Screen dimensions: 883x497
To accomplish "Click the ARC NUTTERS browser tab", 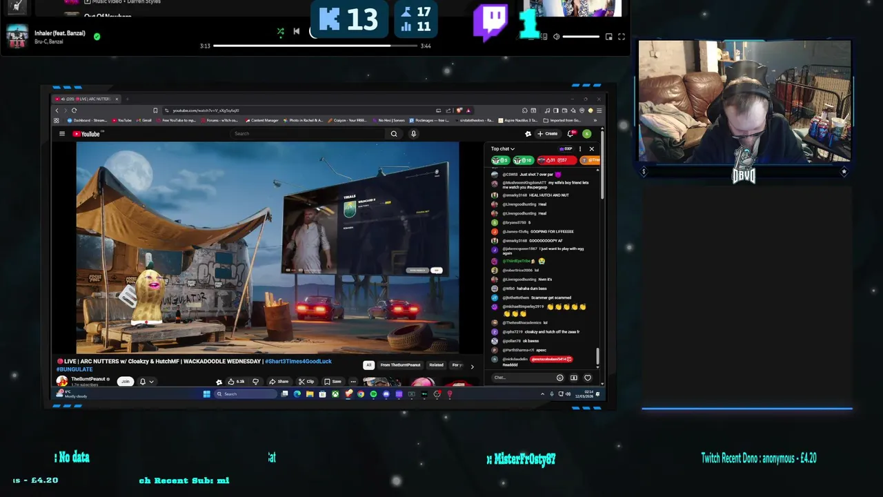I will point(86,99).
